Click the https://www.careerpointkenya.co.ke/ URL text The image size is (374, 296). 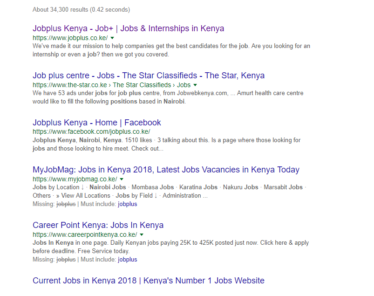[x=85, y=234]
